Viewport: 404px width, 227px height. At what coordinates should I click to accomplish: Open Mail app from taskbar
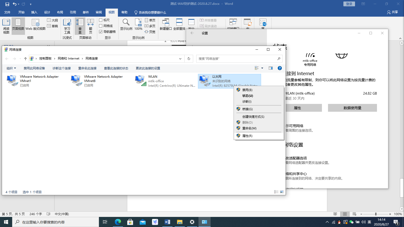[143, 222]
